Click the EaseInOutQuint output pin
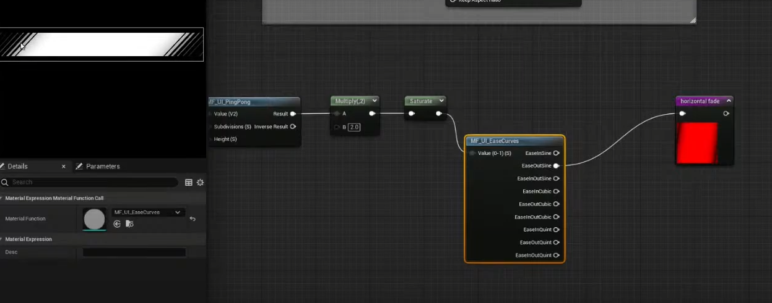This screenshot has height=303, width=772. click(x=557, y=255)
